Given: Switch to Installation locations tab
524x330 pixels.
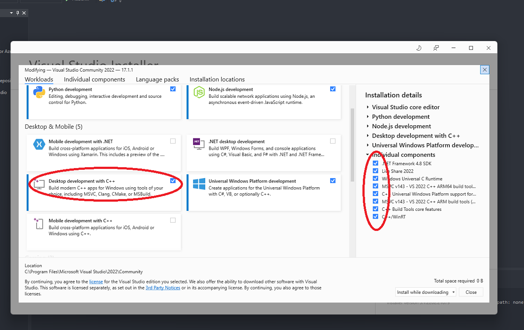Looking at the screenshot, I should 217,79.
